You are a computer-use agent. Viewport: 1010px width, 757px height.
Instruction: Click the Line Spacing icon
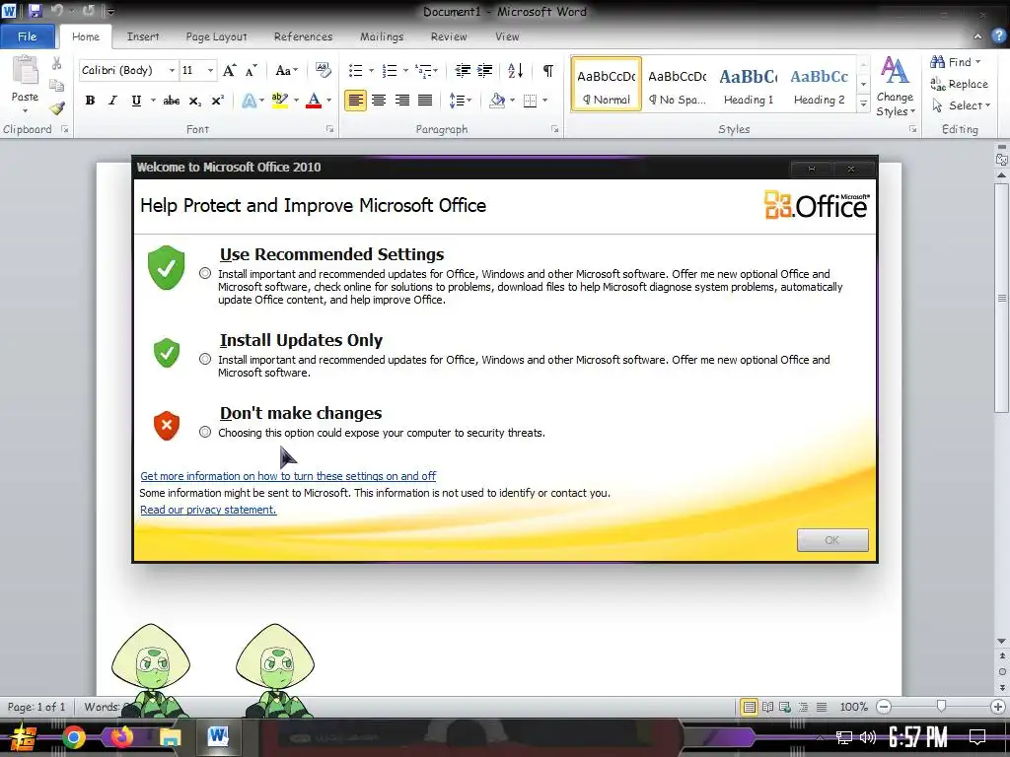(457, 101)
